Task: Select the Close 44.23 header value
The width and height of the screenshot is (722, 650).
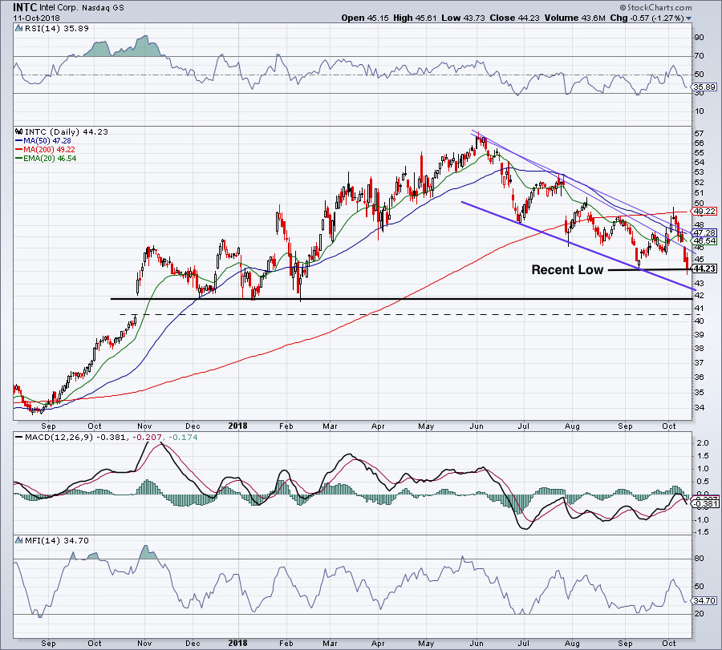Action: [515, 18]
